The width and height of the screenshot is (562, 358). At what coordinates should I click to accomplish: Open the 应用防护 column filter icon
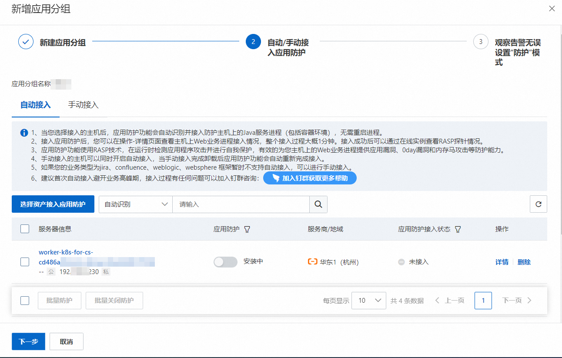tap(247, 229)
